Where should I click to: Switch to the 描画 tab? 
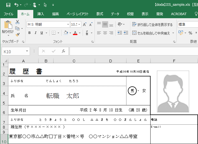(55, 14)
